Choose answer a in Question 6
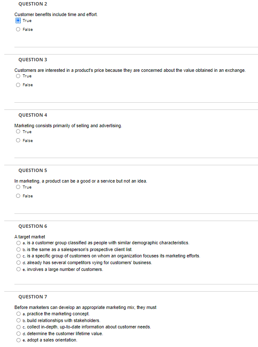The width and height of the screenshot is (258, 347). 18,243
